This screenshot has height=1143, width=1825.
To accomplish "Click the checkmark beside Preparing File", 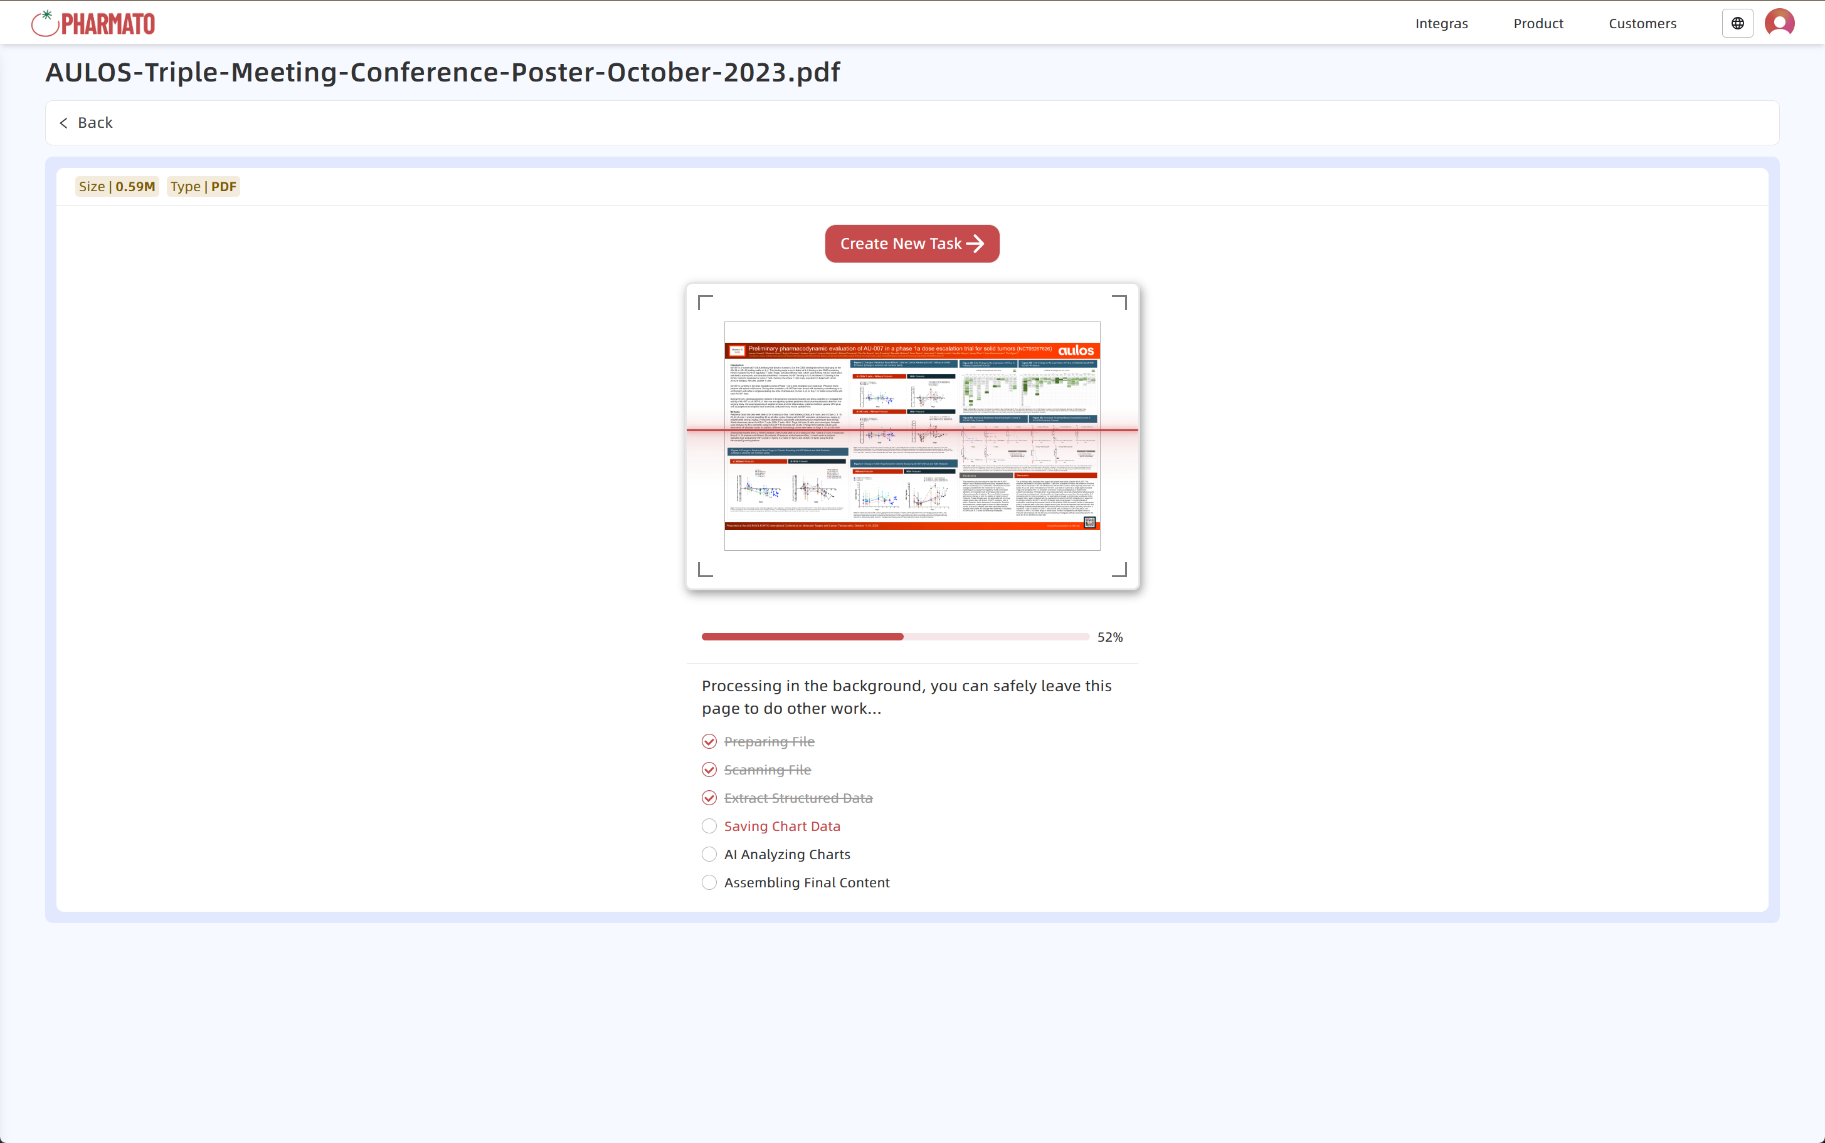I will point(709,741).
